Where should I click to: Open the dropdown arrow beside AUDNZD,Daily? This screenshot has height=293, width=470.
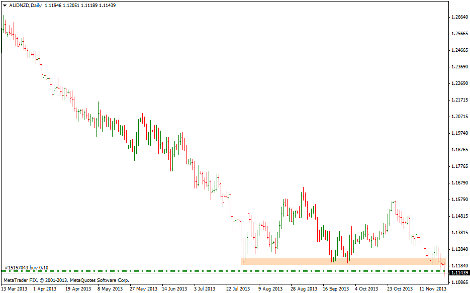(x=5, y=5)
